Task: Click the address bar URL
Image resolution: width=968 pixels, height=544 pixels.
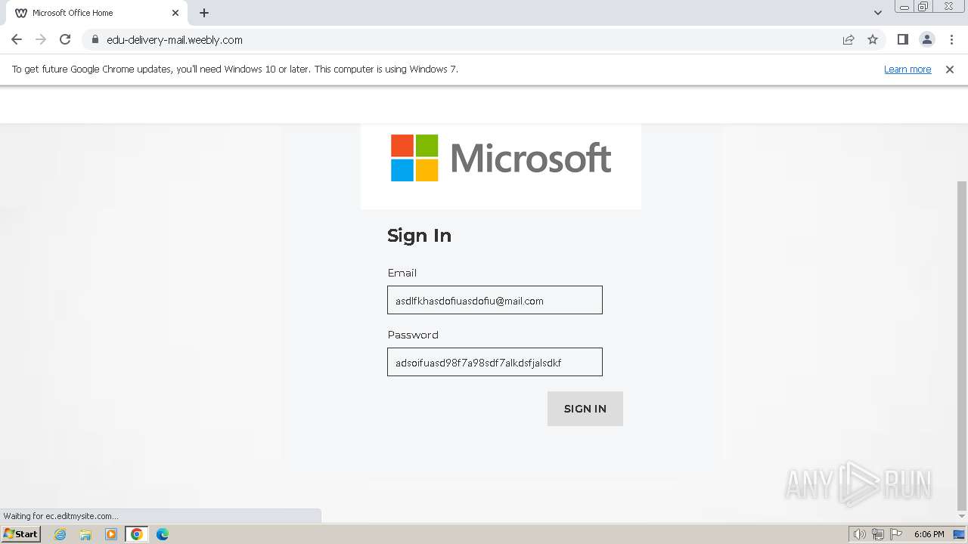Action: 175,39
